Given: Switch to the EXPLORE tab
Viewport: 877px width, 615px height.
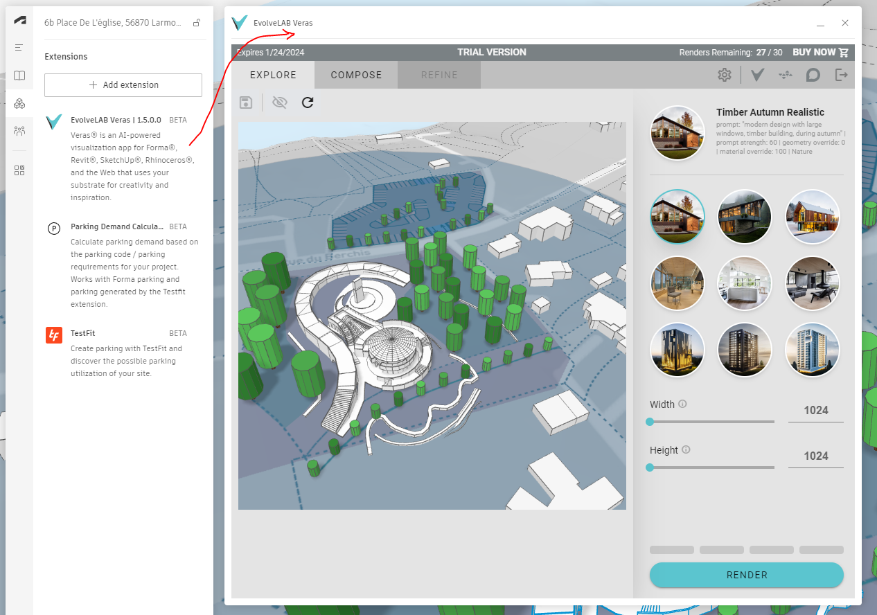Looking at the screenshot, I should pyautogui.click(x=273, y=75).
